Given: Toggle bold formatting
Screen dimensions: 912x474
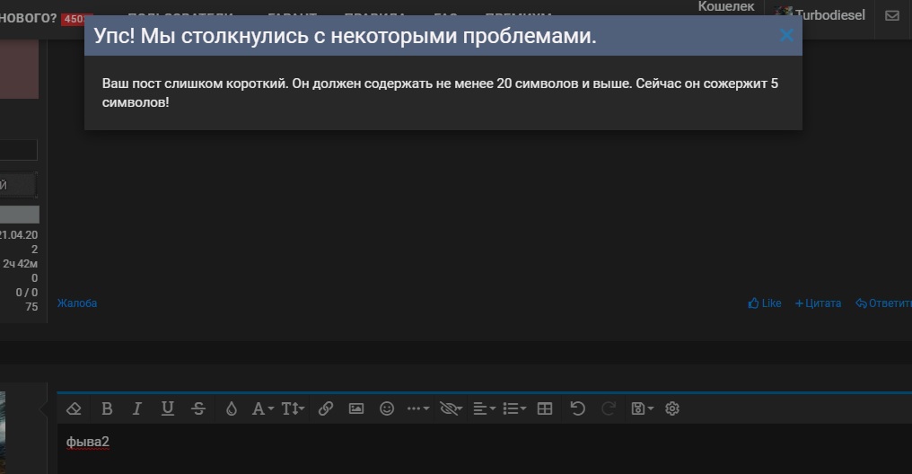Looking at the screenshot, I should 107,408.
